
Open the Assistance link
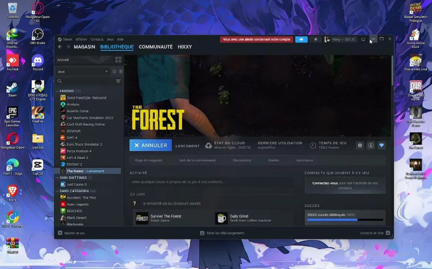point(305,160)
